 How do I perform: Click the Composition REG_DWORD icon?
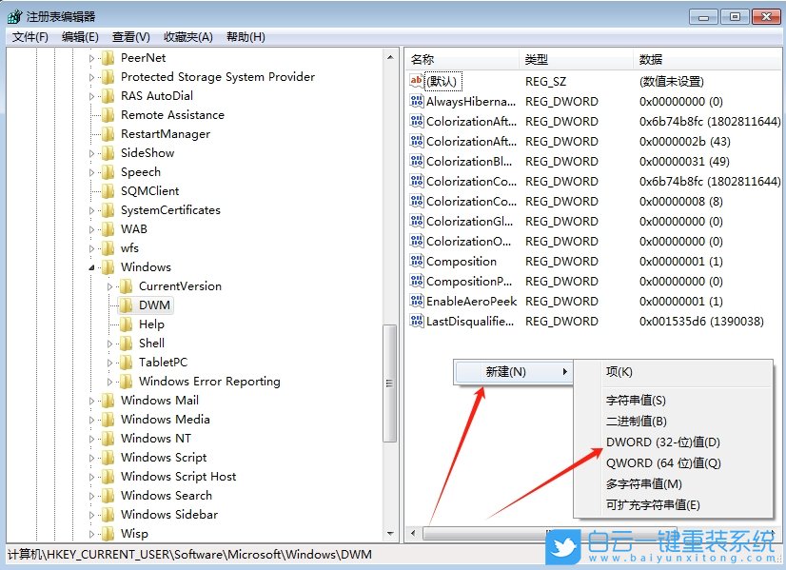pos(419,261)
